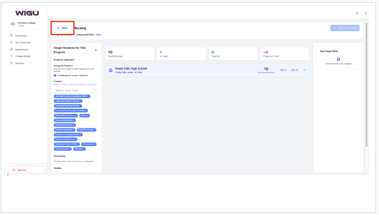
Task: Go to Our Campuses in sidebar
Action: point(23,42)
